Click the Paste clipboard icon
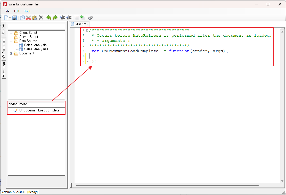The image size is (286, 195). [x=35, y=18]
